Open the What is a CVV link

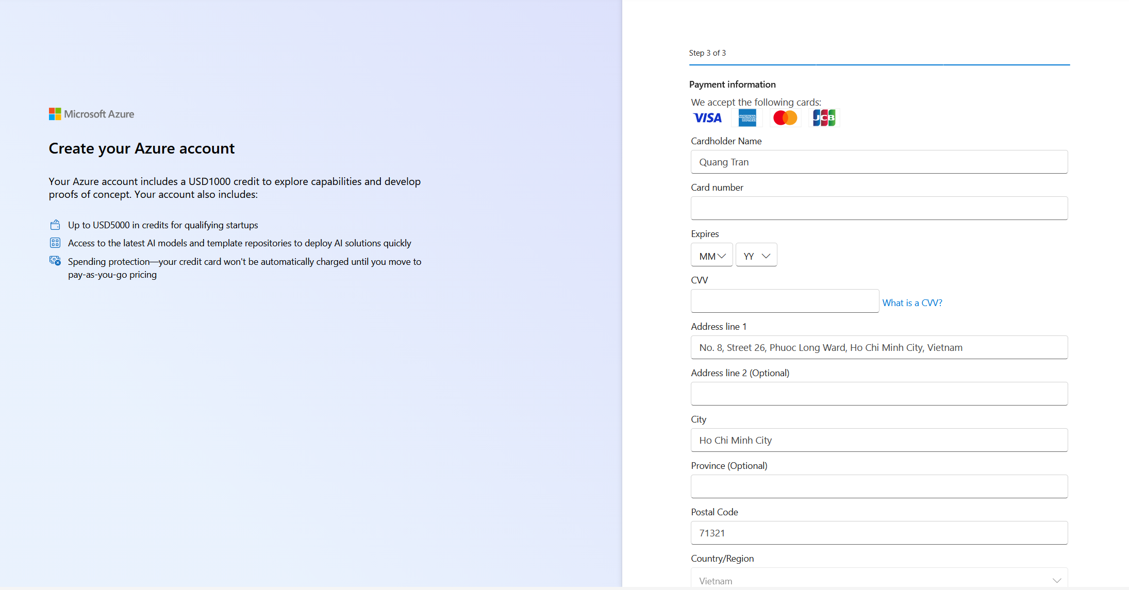(x=912, y=303)
